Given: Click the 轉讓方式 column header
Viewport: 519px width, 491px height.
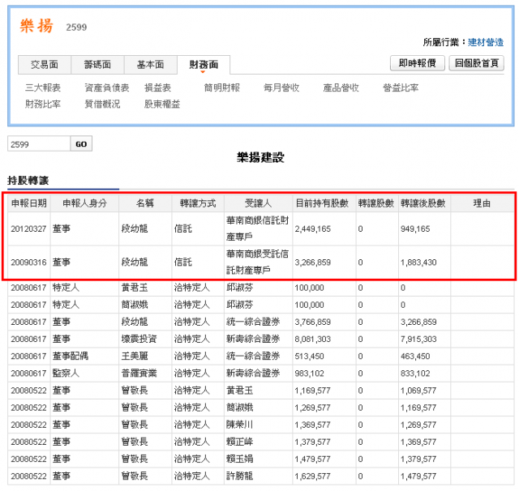Looking at the screenshot, I should pos(198,203).
